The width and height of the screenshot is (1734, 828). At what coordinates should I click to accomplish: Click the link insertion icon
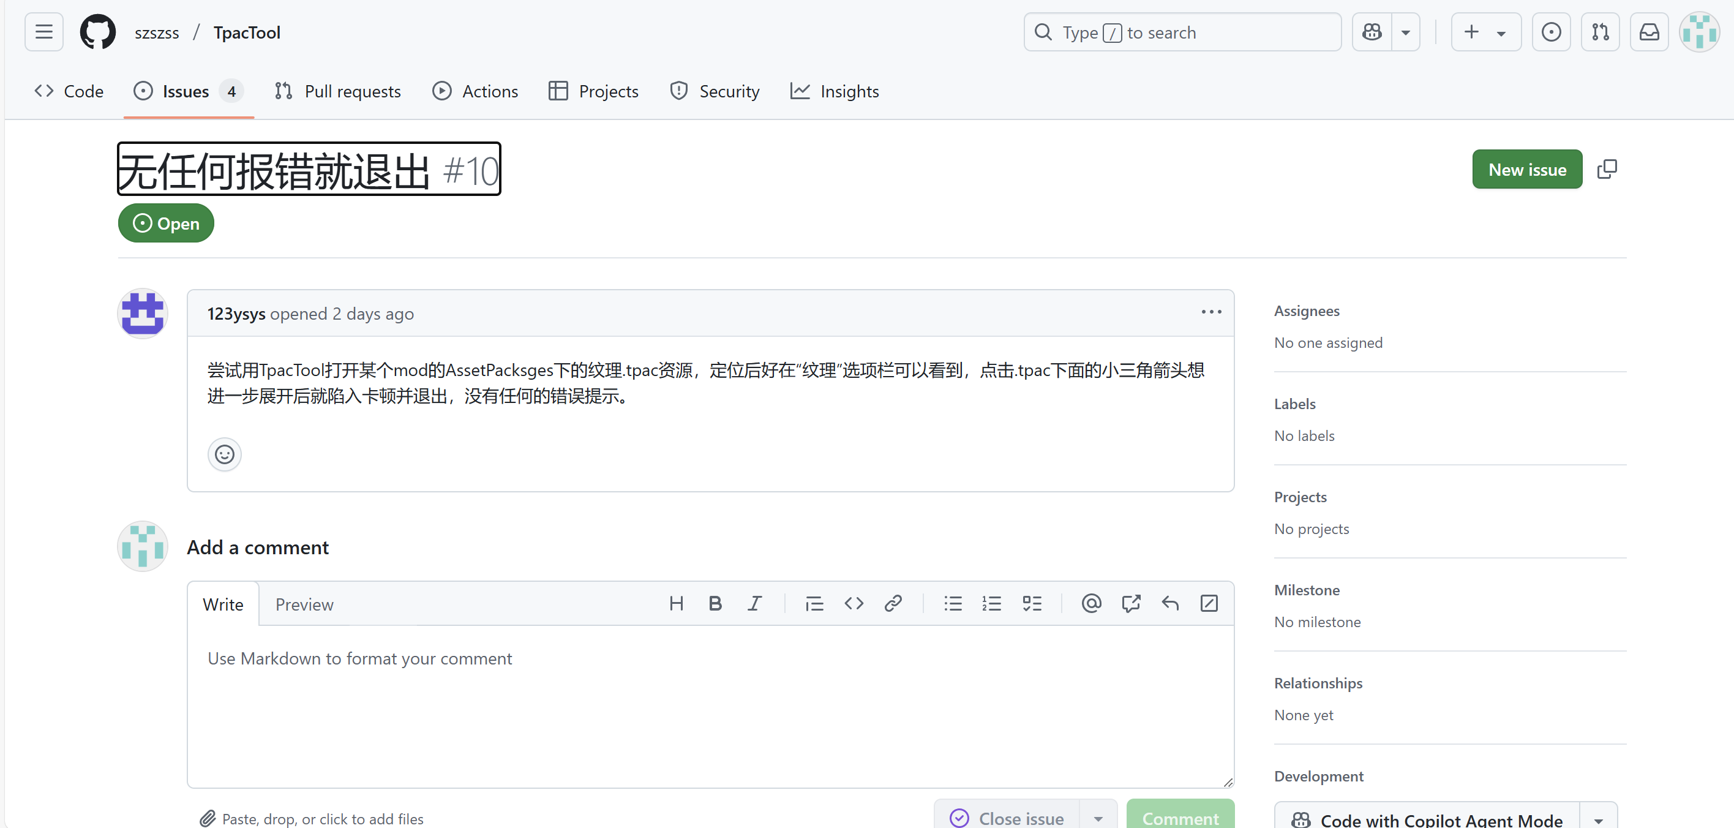coord(893,603)
